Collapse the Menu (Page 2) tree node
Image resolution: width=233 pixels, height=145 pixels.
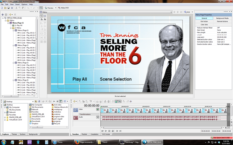13,45
